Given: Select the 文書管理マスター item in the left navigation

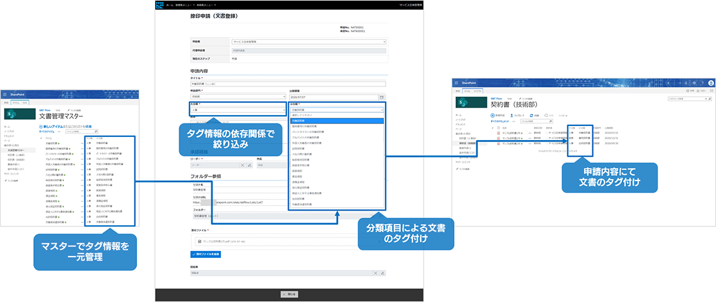Looking at the screenshot, I should pos(16,150).
